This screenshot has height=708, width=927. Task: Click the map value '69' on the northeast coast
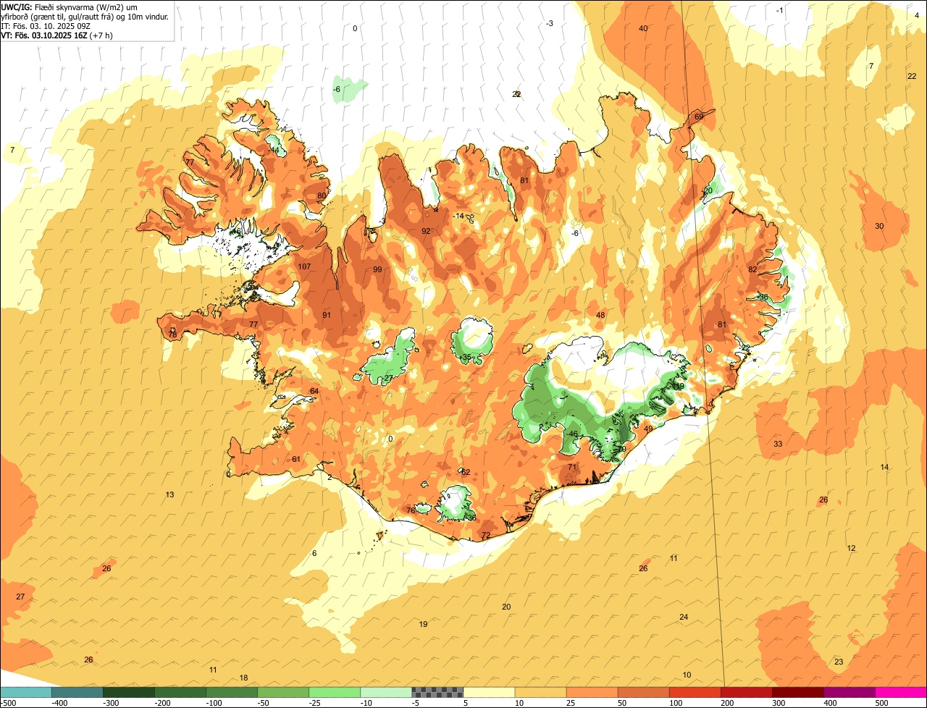click(x=699, y=117)
